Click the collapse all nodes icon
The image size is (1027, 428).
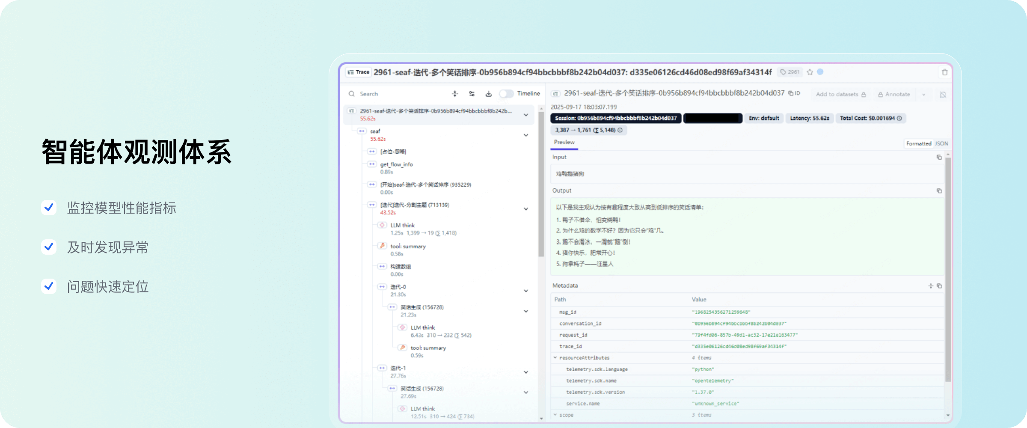[x=455, y=94]
